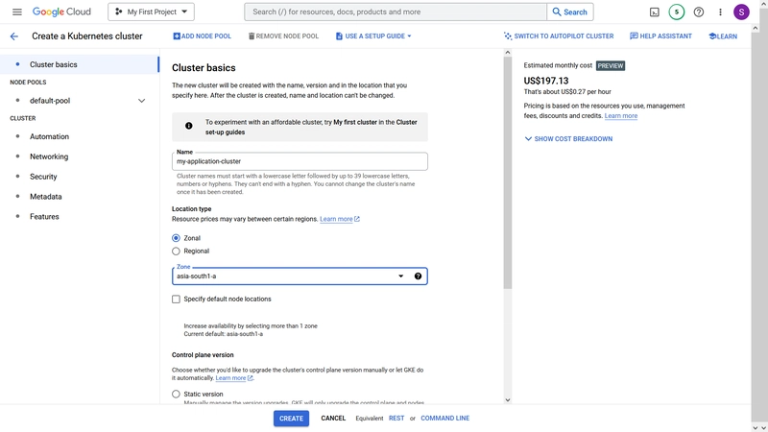
Task: Expand the default-pool chevron
Action: click(x=141, y=101)
